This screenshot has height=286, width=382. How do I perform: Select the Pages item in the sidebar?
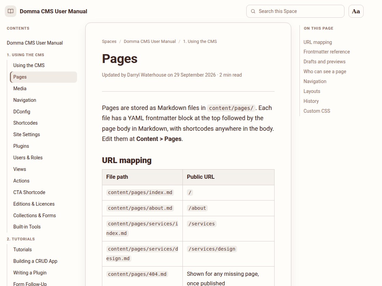point(43,77)
